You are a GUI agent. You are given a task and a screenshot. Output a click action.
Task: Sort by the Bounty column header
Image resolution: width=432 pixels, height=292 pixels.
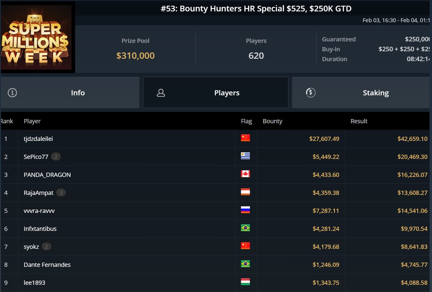(x=272, y=121)
